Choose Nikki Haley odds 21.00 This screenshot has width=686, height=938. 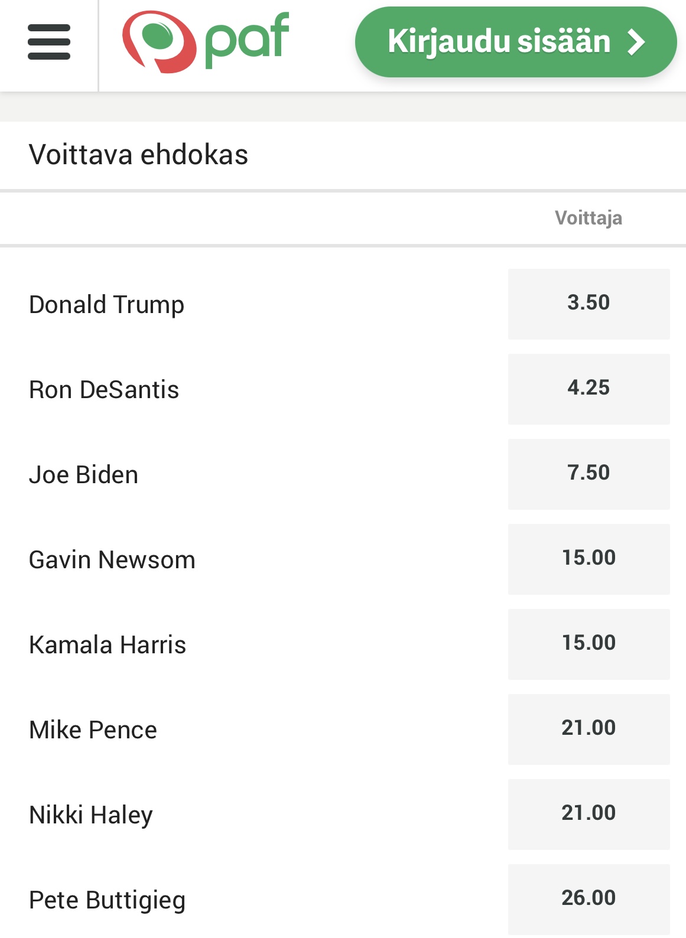[x=589, y=814]
